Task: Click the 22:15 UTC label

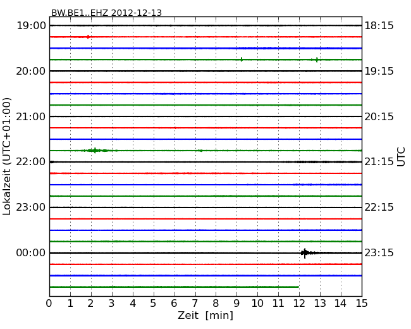Action: click(x=379, y=208)
